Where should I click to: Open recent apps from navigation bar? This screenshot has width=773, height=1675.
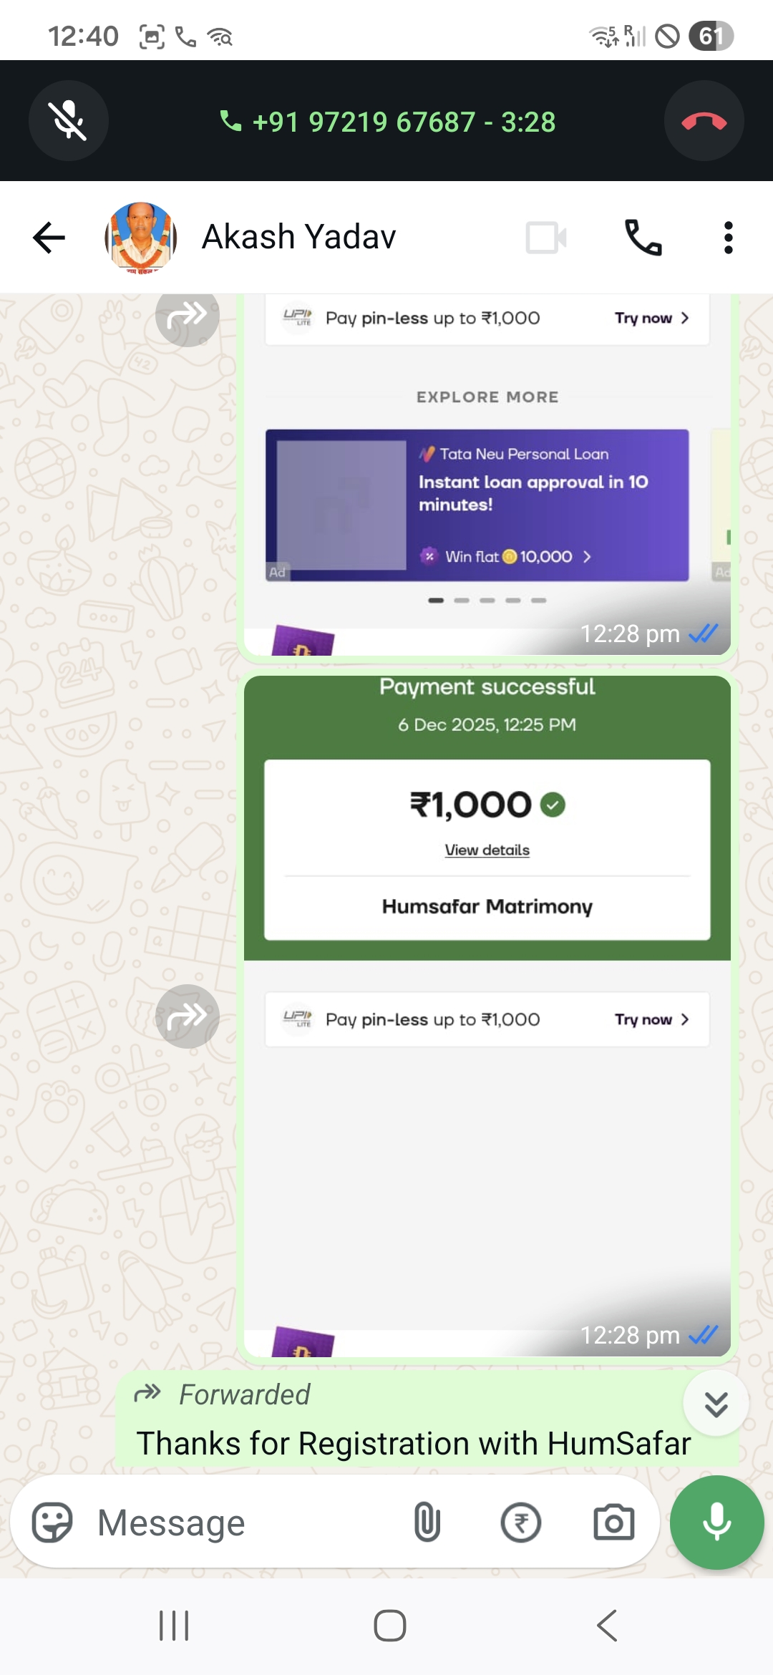tap(174, 1626)
